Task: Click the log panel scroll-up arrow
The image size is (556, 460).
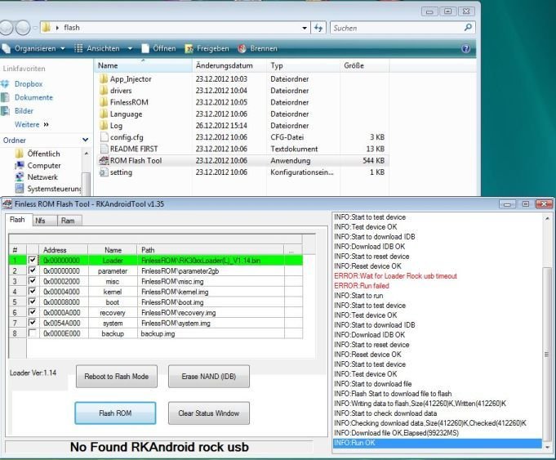Action: 547,219
